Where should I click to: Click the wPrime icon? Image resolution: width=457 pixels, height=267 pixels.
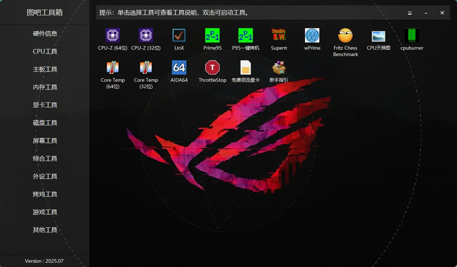312,35
